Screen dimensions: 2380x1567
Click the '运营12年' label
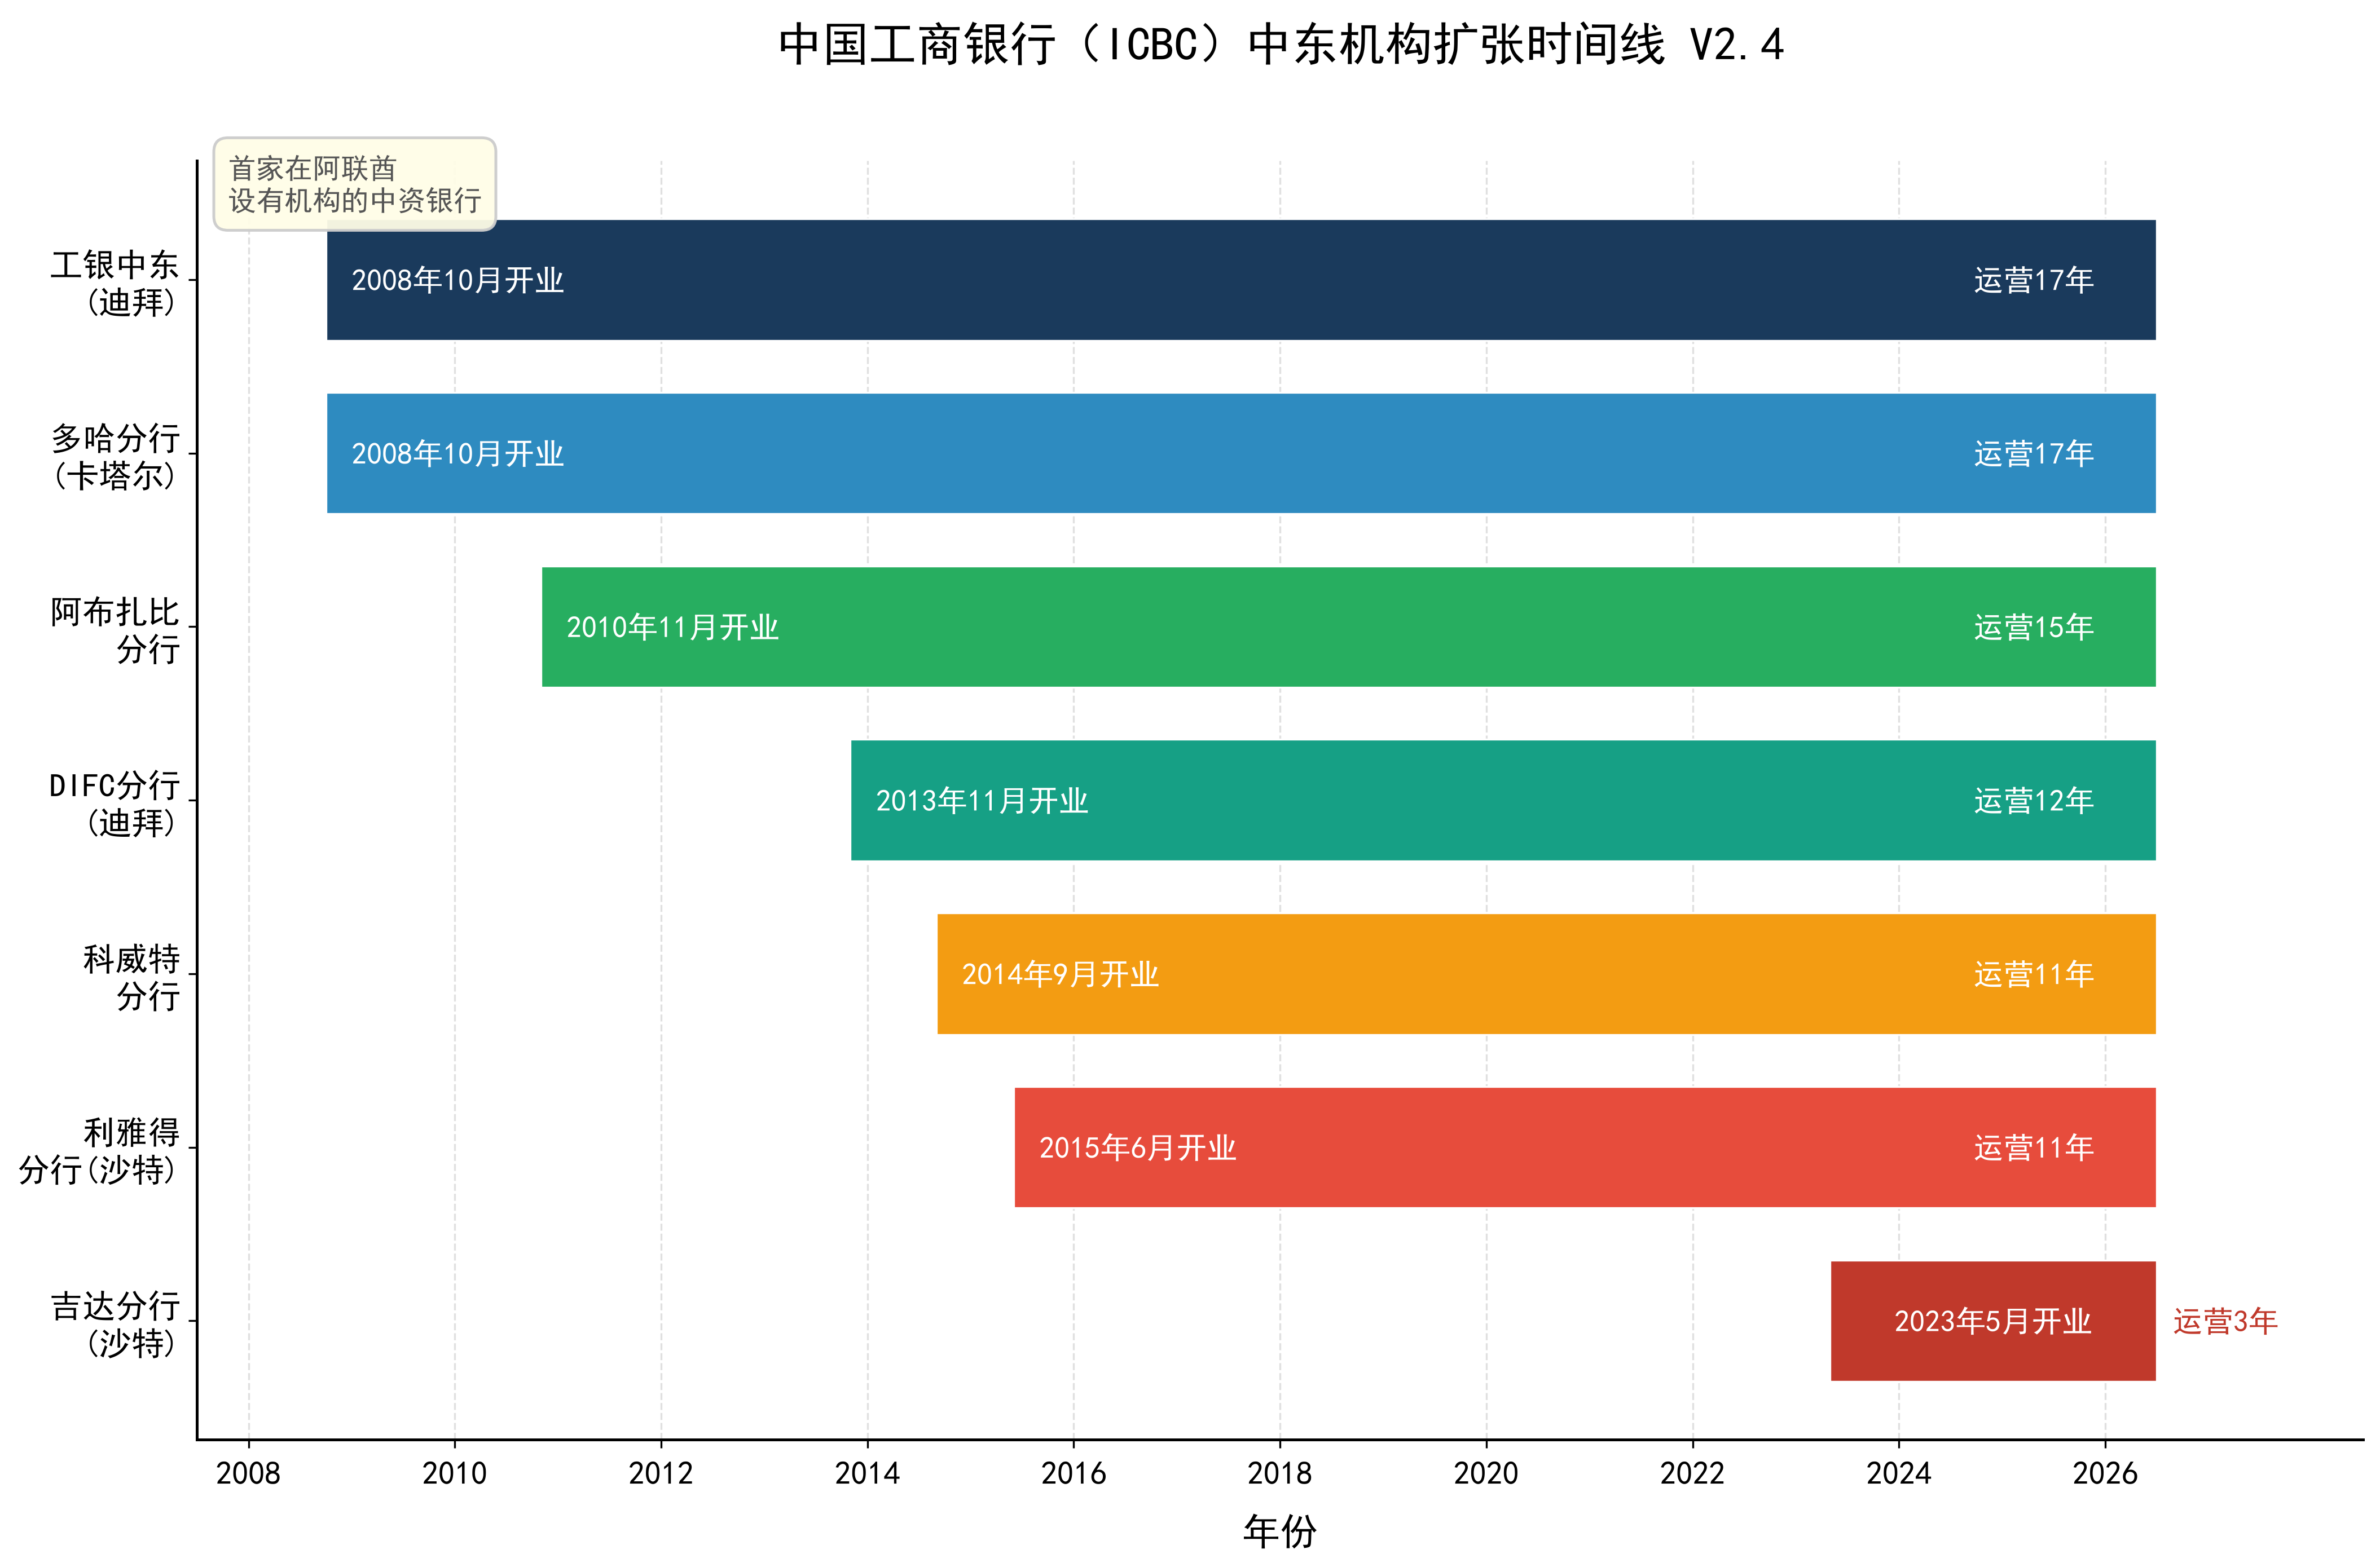[2034, 801]
